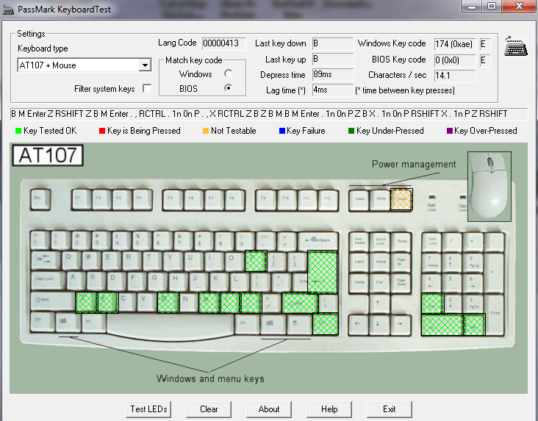Click the orange-hatched Power key
538x421 pixels.
click(x=401, y=199)
